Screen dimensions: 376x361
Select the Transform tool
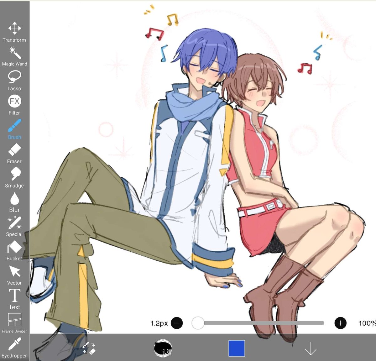[x=14, y=32]
